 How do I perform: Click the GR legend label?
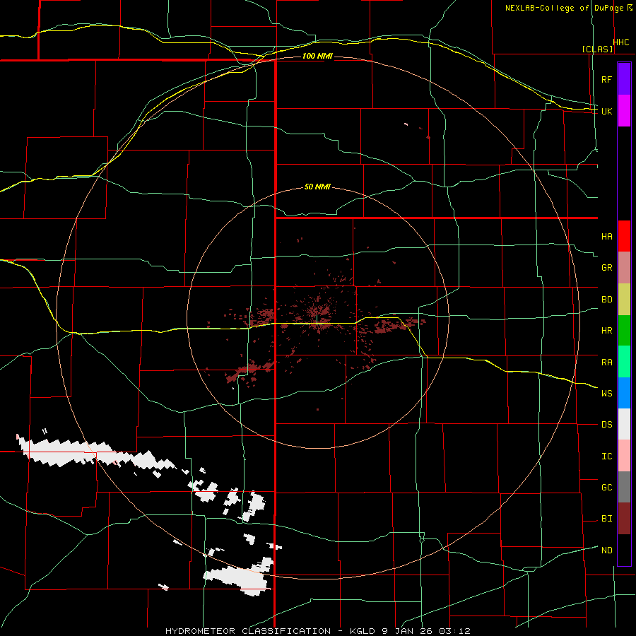[x=606, y=268]
